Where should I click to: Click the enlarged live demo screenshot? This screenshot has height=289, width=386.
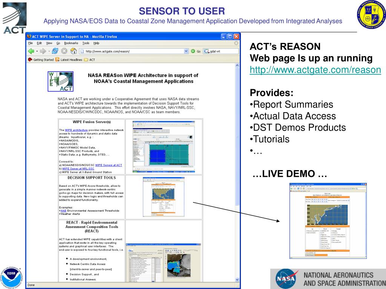328,221
